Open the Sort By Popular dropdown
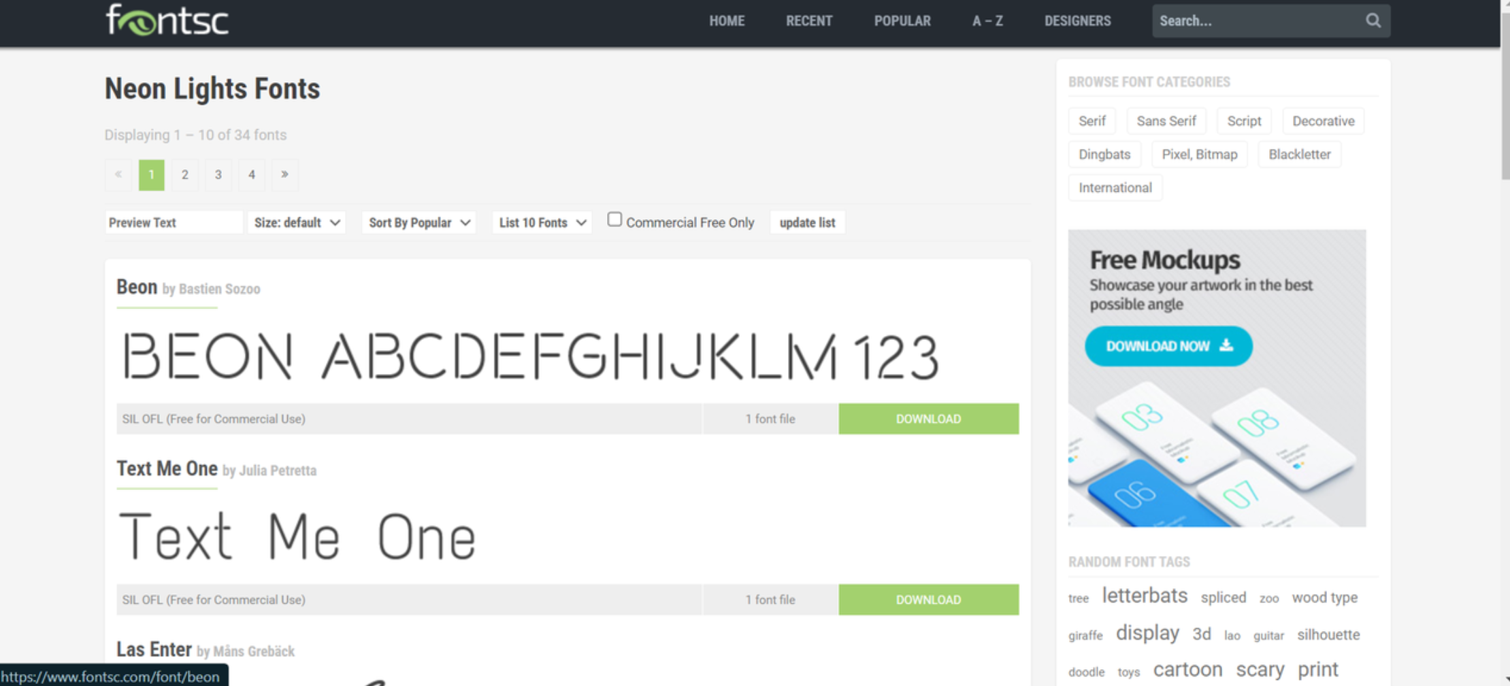The image size is (1510, 686). [x=418, y=222]
